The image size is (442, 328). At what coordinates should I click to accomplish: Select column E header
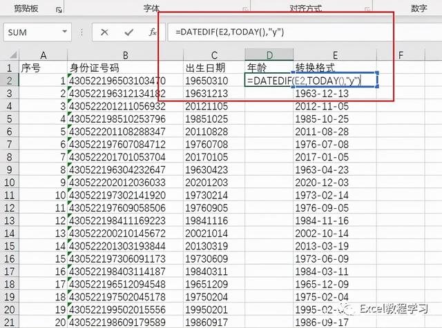[335, 55]
